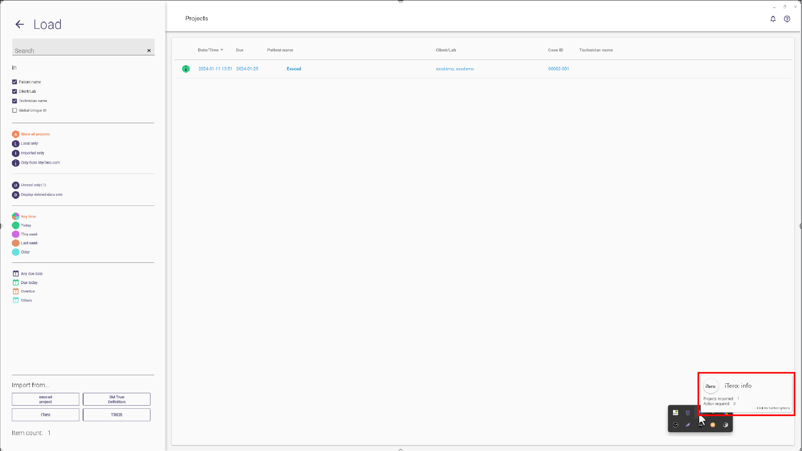Import from 3M True Definition

pos(117,399)
